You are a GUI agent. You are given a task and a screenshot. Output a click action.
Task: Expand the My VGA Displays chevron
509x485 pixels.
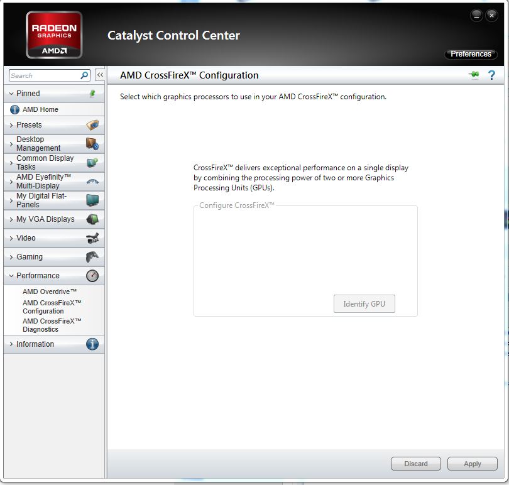(11, 219)
